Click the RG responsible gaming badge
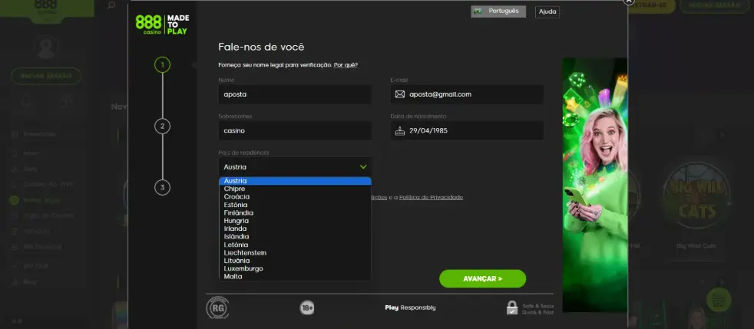This screenshot has height=329, width=754. coord(217,308)
